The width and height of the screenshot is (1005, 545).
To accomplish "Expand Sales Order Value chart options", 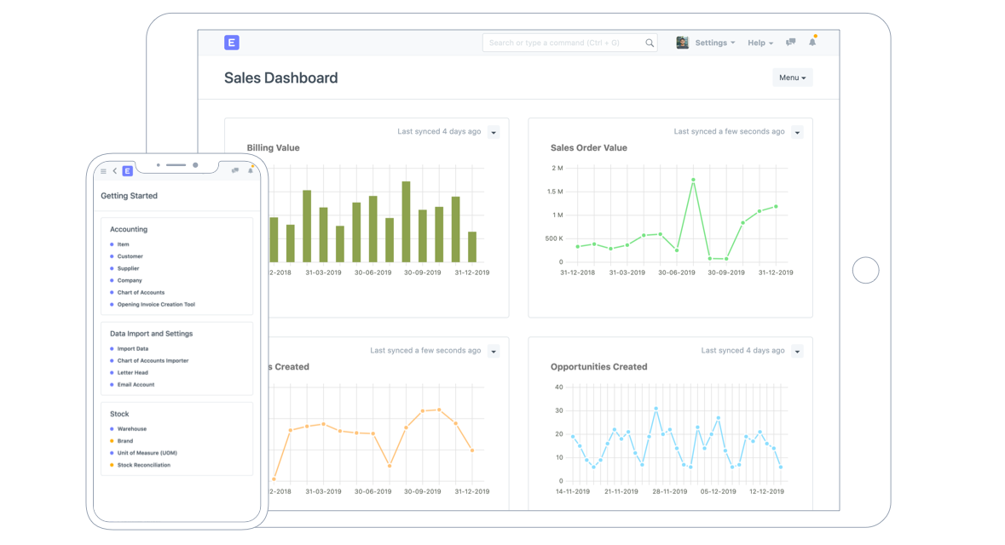I will (797, 133).
